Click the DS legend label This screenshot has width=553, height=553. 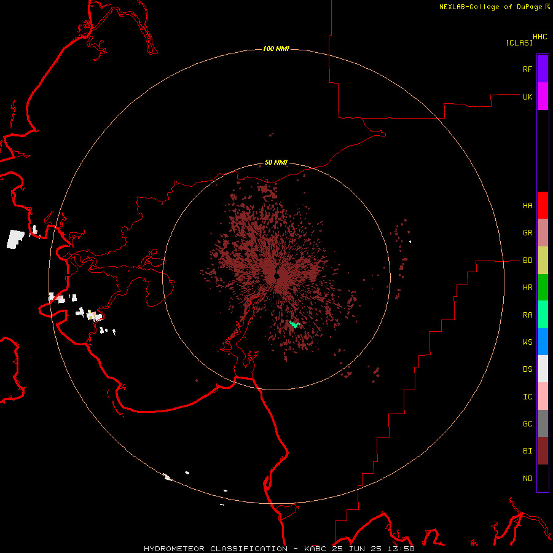(527, 369)
